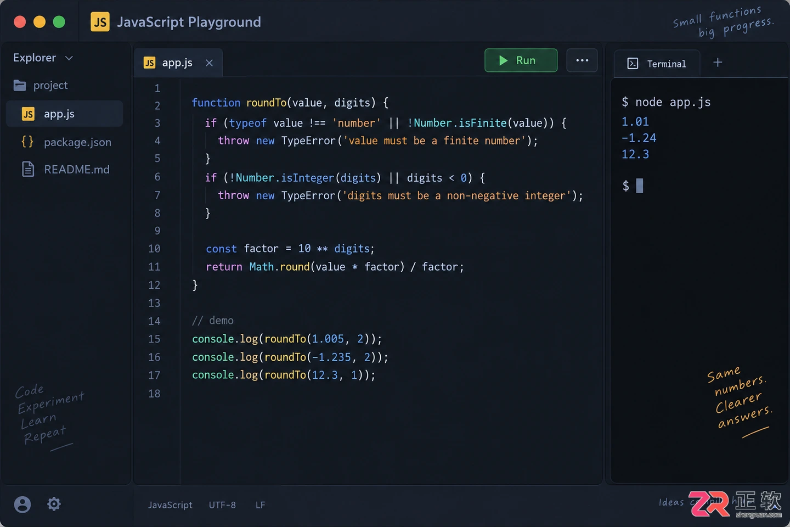Click the 'digits must be a non-negative integer' line
The width and height of the screenshot is (790, 527).
[x=400, y=196]
